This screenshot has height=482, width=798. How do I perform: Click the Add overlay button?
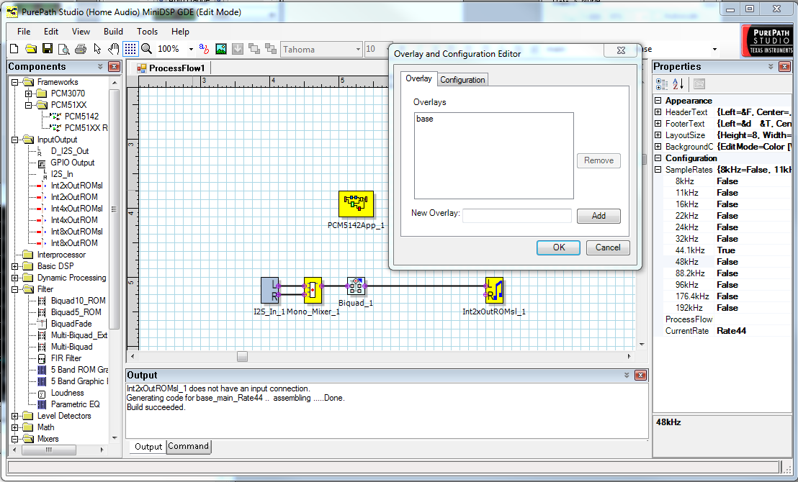[598, 216]
